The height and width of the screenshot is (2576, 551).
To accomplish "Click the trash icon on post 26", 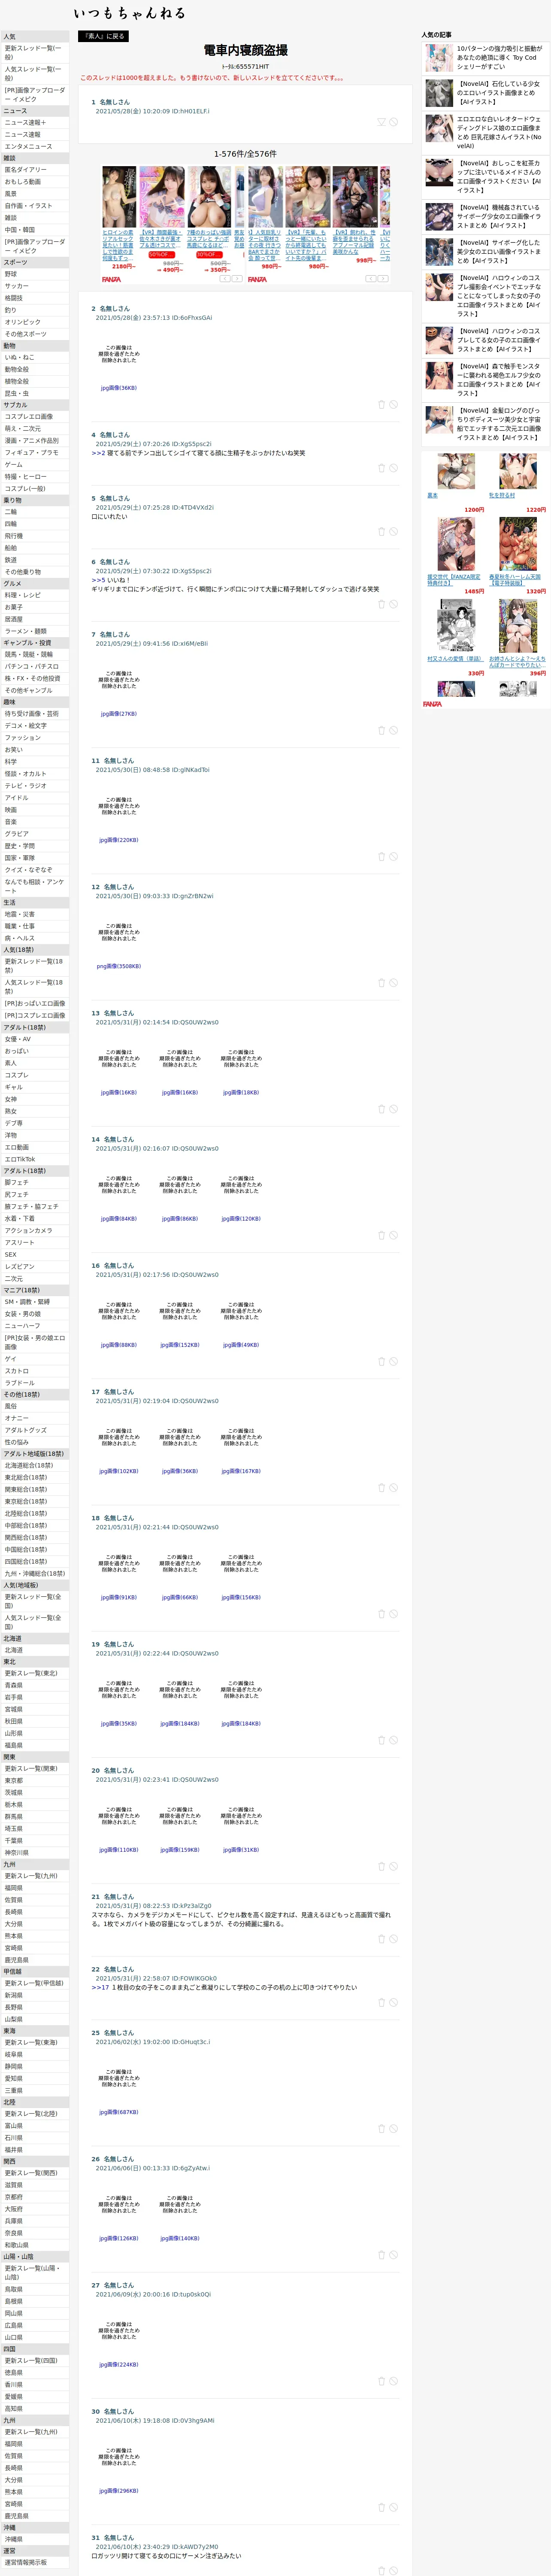I will 381,2255.
